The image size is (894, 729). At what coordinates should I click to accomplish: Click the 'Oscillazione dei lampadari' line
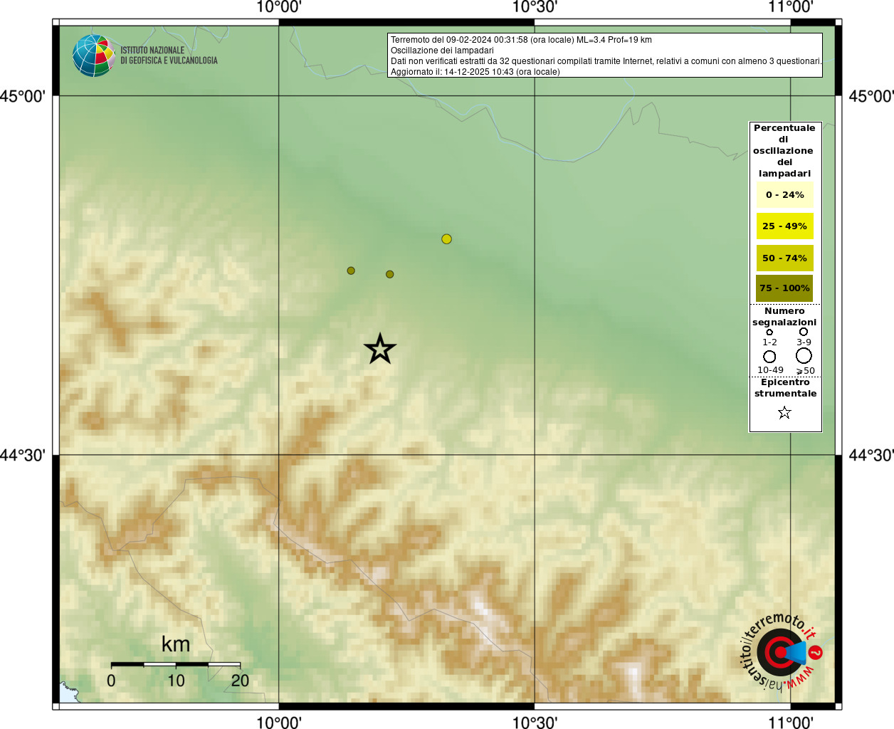pos(442,51)
